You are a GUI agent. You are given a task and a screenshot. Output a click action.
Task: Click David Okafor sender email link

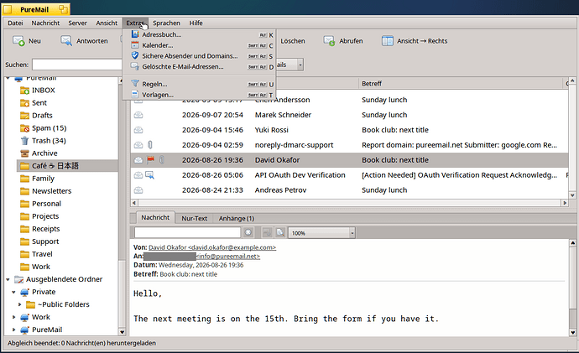pyautogui.click(x=212, y=247)
